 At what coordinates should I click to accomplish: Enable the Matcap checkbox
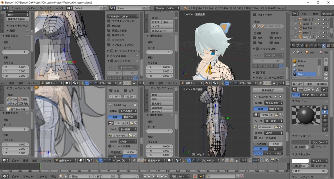(109, 26)
